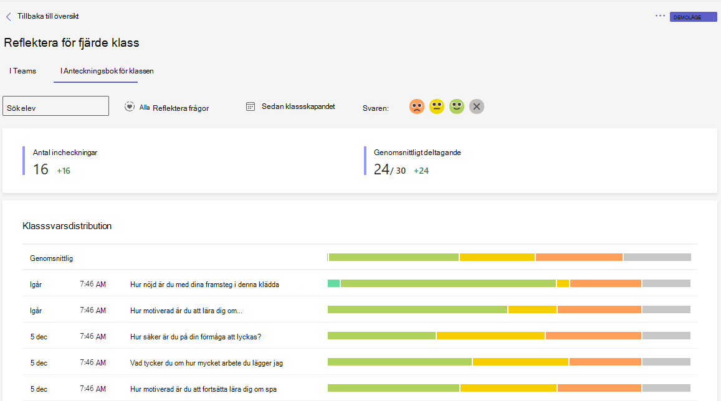Toggle the gray X no-response filter
The width and height of the screenshot is (721, 401).
pos(476,106)
